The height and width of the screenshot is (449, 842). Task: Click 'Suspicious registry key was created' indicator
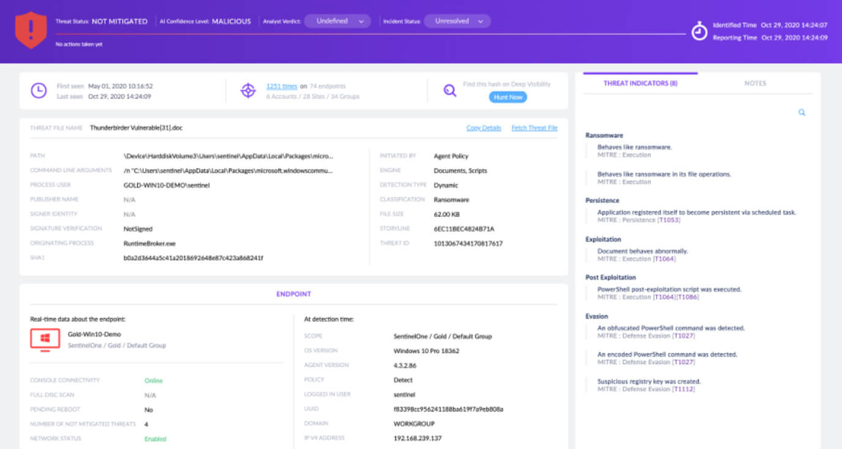[x=649, y=382]
